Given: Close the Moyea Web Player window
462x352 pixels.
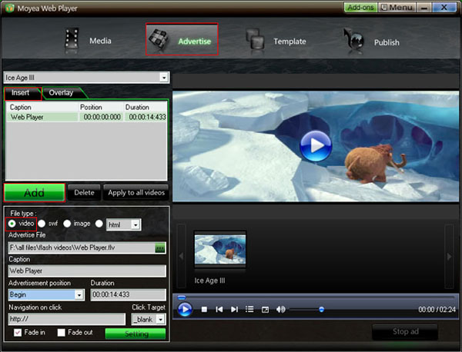Looking at the screenshot, I should tap(444, 8).
